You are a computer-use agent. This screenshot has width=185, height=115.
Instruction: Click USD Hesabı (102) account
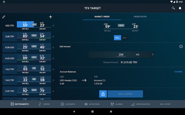68,80
